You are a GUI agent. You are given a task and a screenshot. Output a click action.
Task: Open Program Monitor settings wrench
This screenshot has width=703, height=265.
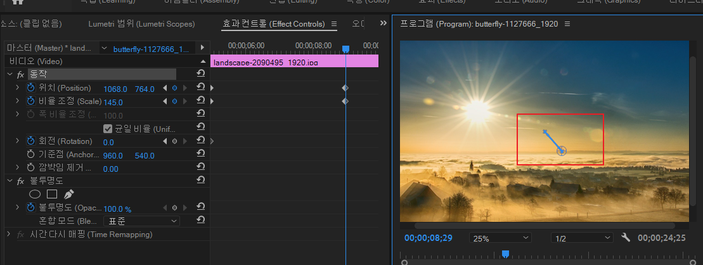pos(626,238)
